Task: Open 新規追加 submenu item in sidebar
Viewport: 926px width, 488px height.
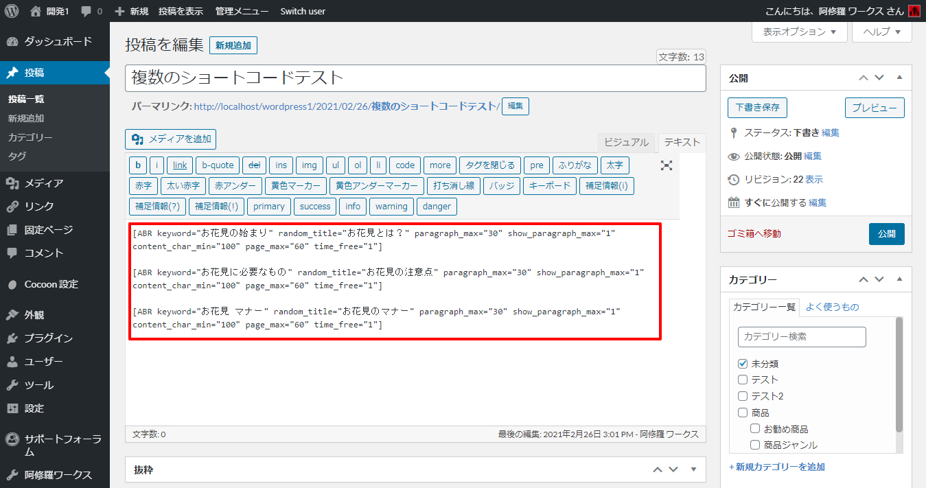Action: point(26,118)
